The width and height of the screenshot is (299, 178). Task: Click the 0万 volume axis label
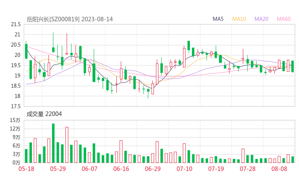click(17, 163)
